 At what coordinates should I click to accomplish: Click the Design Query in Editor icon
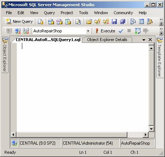pyautogui.click(x=146, y=31)
